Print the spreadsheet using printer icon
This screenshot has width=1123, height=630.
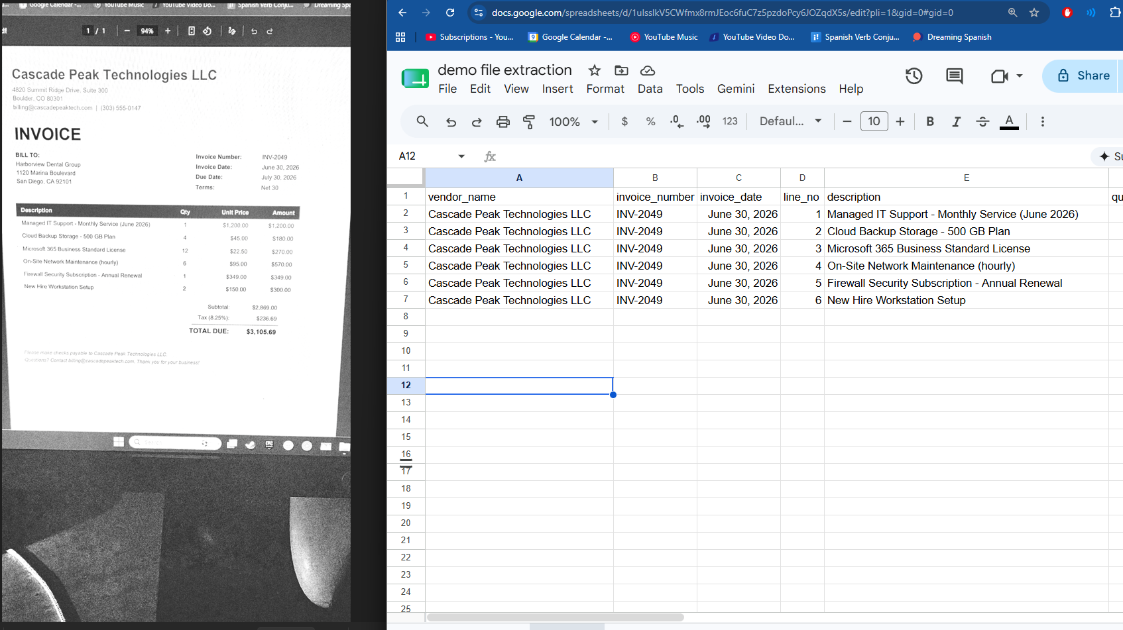point(503,121)
